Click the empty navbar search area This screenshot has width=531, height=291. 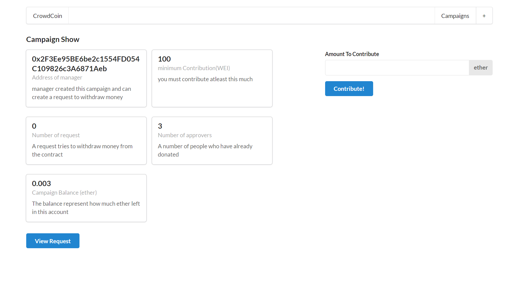(248, 15)
